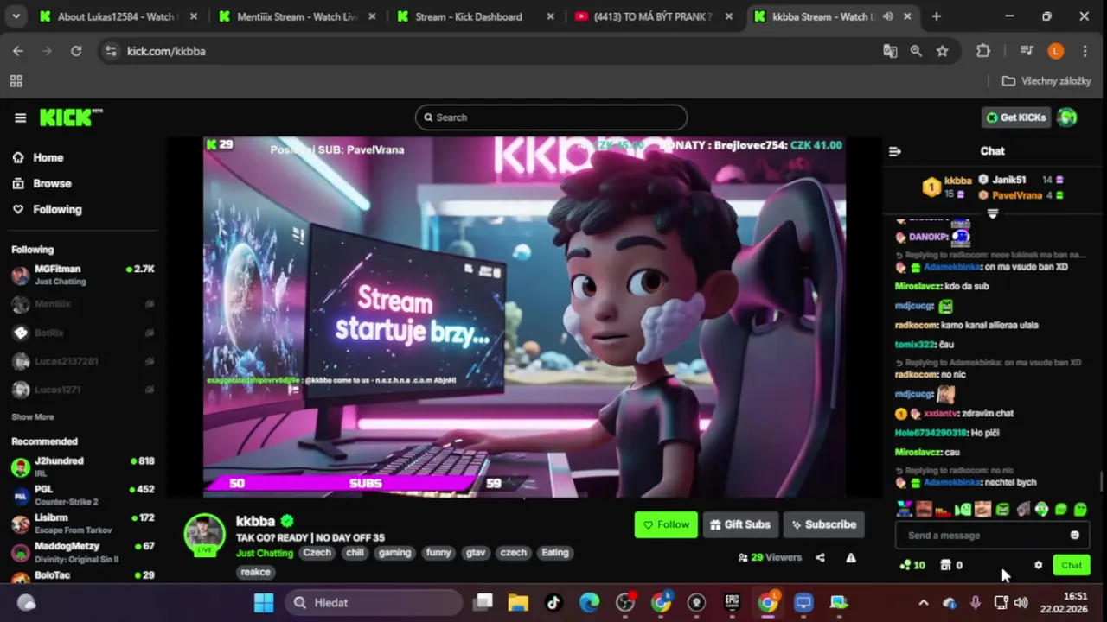Click the Windows taskbar Hledat search box
This screenshot has height=622, width=1107.
click(374, 602)
